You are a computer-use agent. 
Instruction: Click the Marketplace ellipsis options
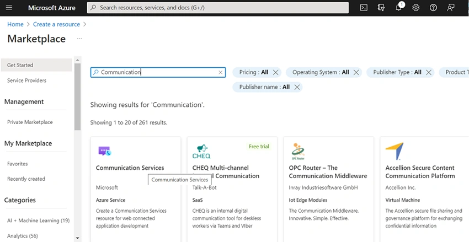coord(79,39)
